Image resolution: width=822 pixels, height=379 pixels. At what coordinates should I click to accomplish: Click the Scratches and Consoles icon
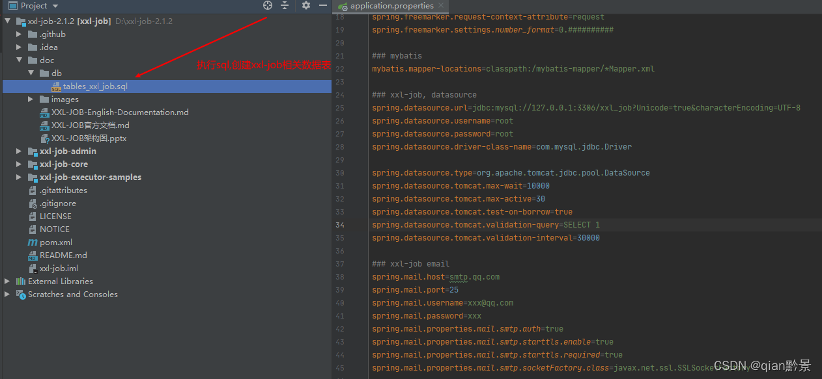(21, 294)
